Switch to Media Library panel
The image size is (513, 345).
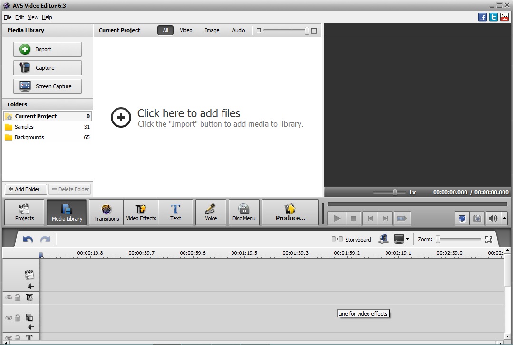67,212
